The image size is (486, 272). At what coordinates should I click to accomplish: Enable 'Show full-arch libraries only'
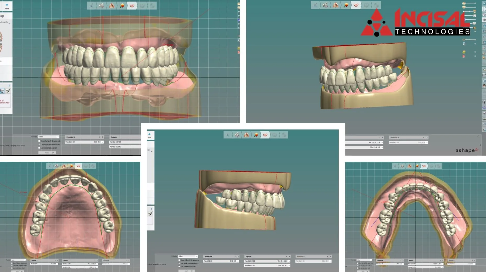pos(39,141)
